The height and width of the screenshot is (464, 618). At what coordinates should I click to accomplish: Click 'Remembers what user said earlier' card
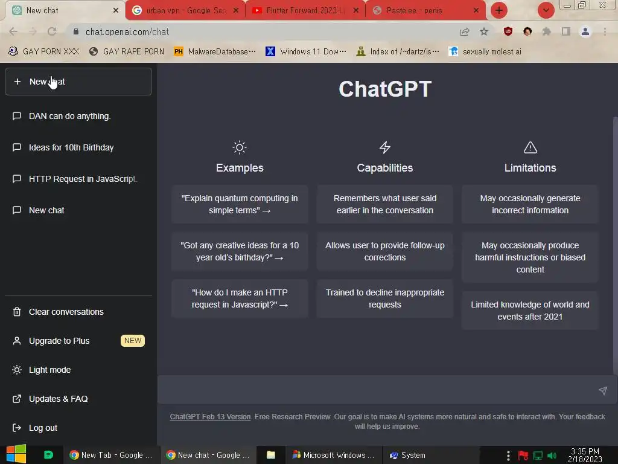(x=384, y=204)
